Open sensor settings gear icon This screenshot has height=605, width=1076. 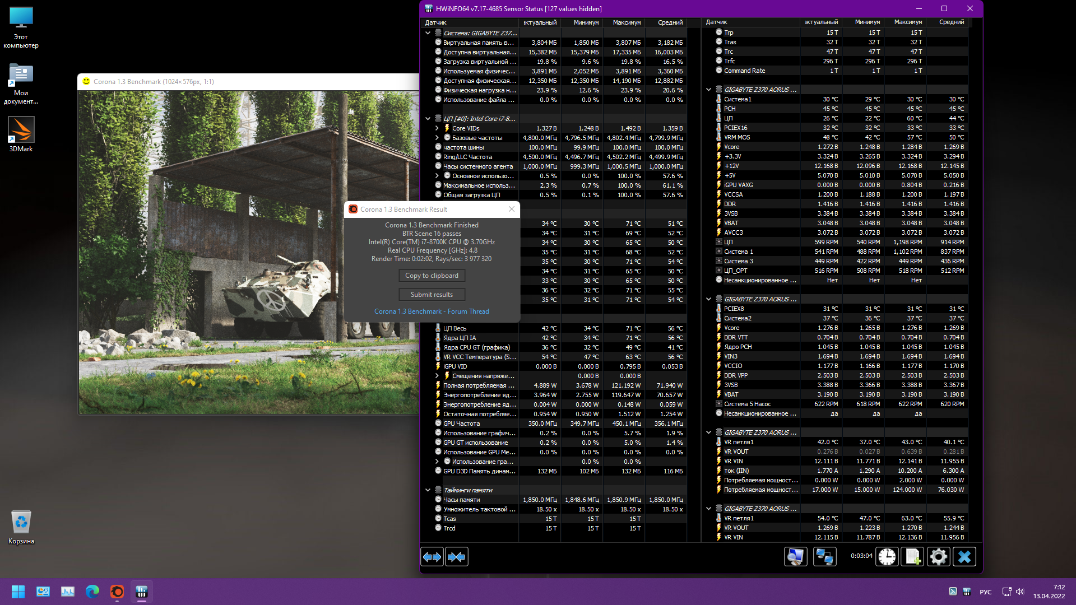pos(939,557)
